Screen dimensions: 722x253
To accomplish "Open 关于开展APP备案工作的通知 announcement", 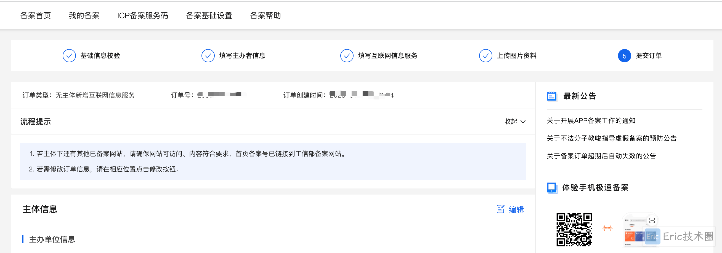I will (x=591, y=121).
